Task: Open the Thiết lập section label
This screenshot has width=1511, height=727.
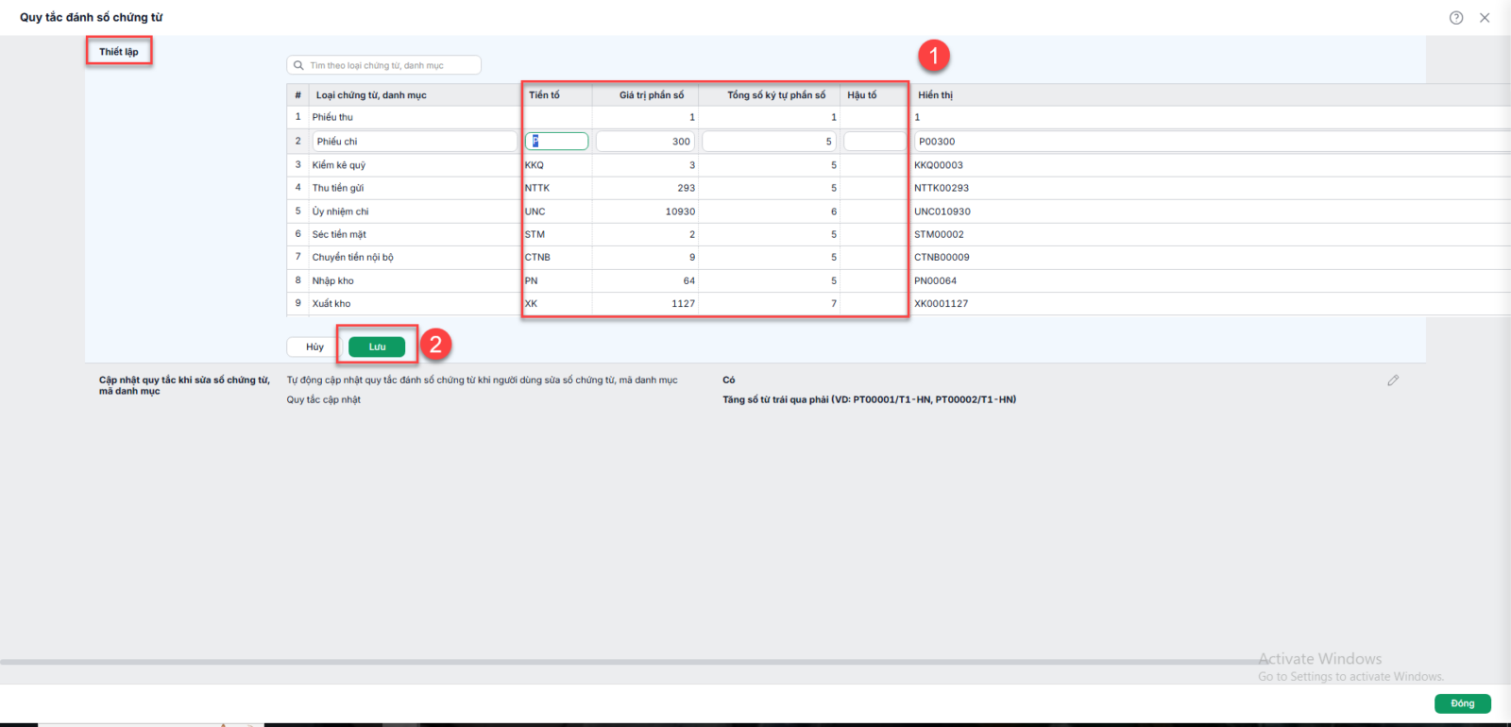Action: 119,52
